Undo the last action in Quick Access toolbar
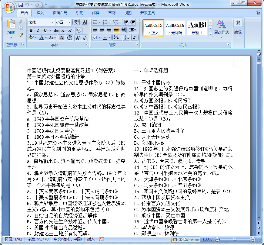The width and height of the screenshot is (264, 245). click(27, 5)
